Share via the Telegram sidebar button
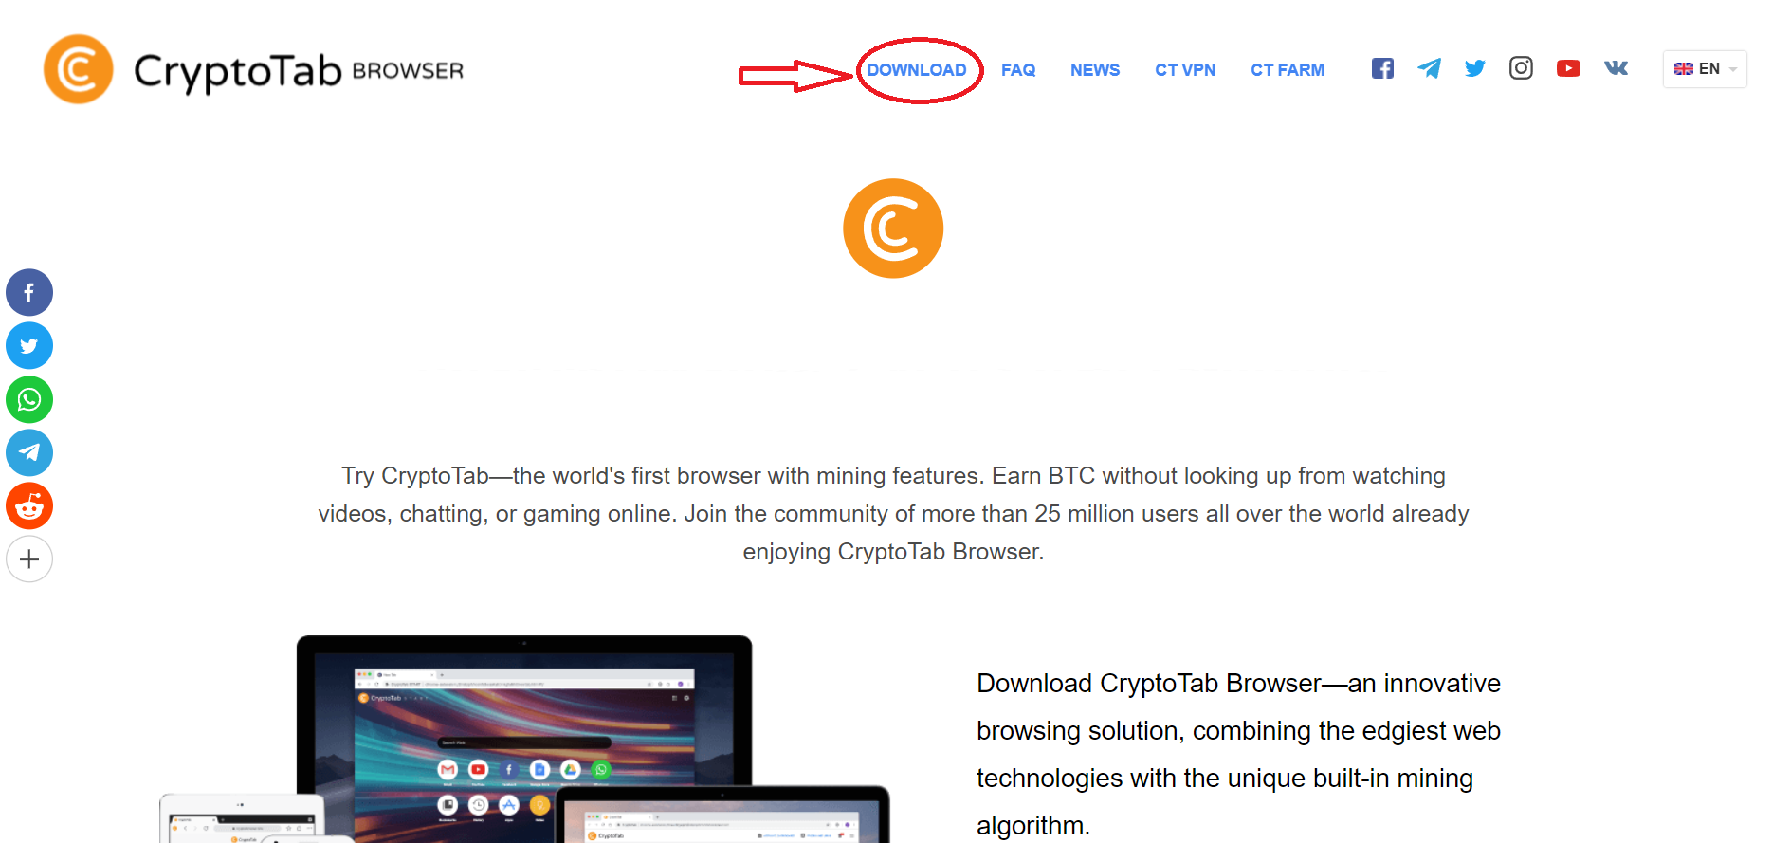 (x=29, y=452)
